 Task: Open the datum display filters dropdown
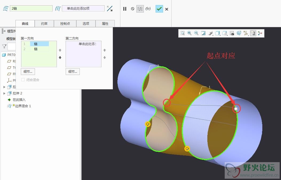(246, 33)
